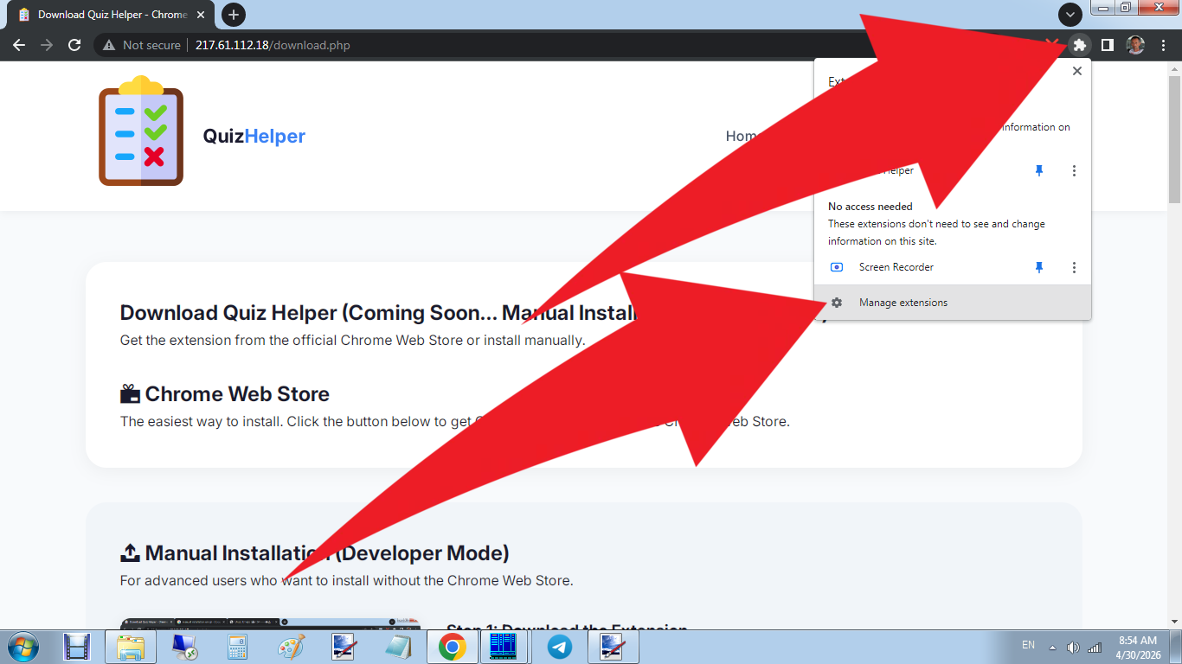Open the tab search dropdown arrow
Screen dimensions: 1182x664
1070,15
